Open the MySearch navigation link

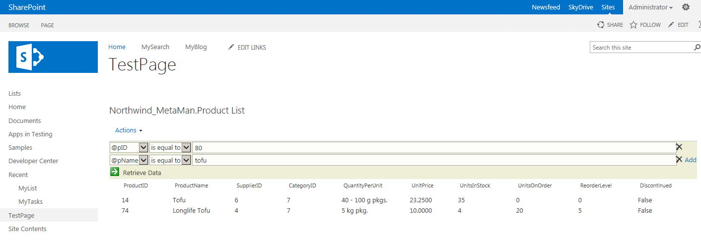155,47
